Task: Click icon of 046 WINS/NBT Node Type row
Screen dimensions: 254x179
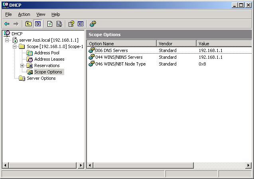Action: point(92,64)
